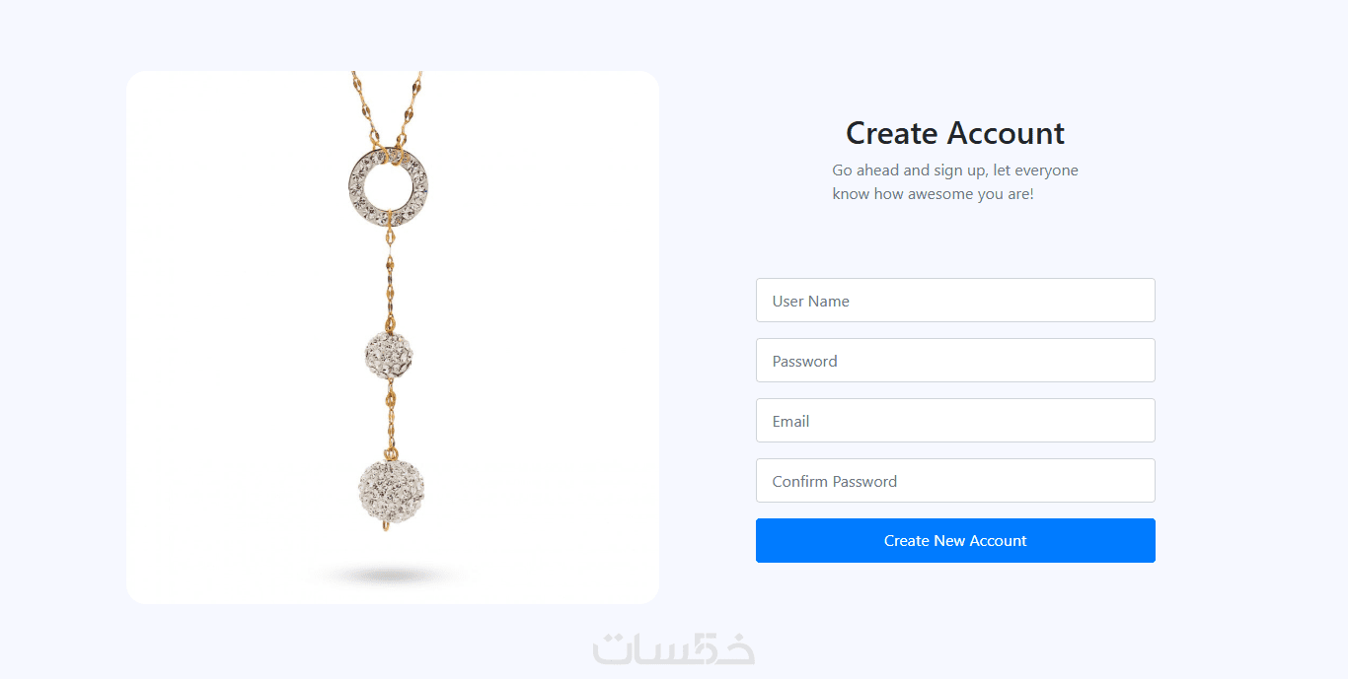Submit with Create New Account button
This screenshot has width=1348, height=679.
(x=955, y=540)
